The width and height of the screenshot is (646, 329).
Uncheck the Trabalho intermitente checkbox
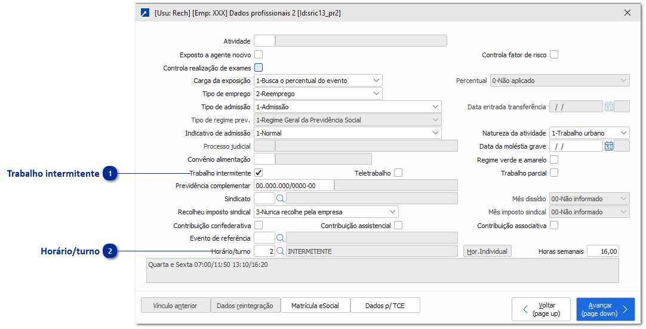(x=259, y=173)
